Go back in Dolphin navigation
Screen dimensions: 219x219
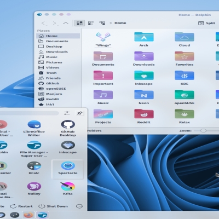pyautogui.click(x=43, y=23)
